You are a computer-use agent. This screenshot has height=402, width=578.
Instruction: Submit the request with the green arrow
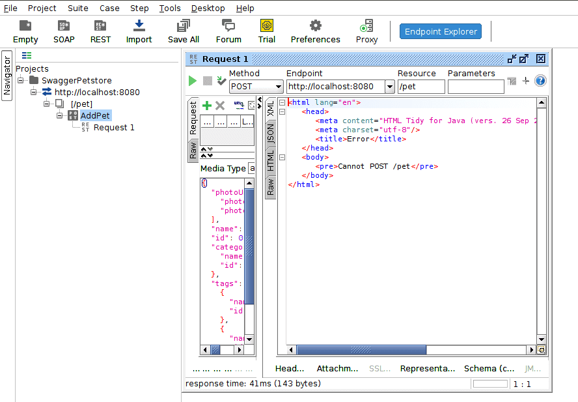[x=191, y=80]
